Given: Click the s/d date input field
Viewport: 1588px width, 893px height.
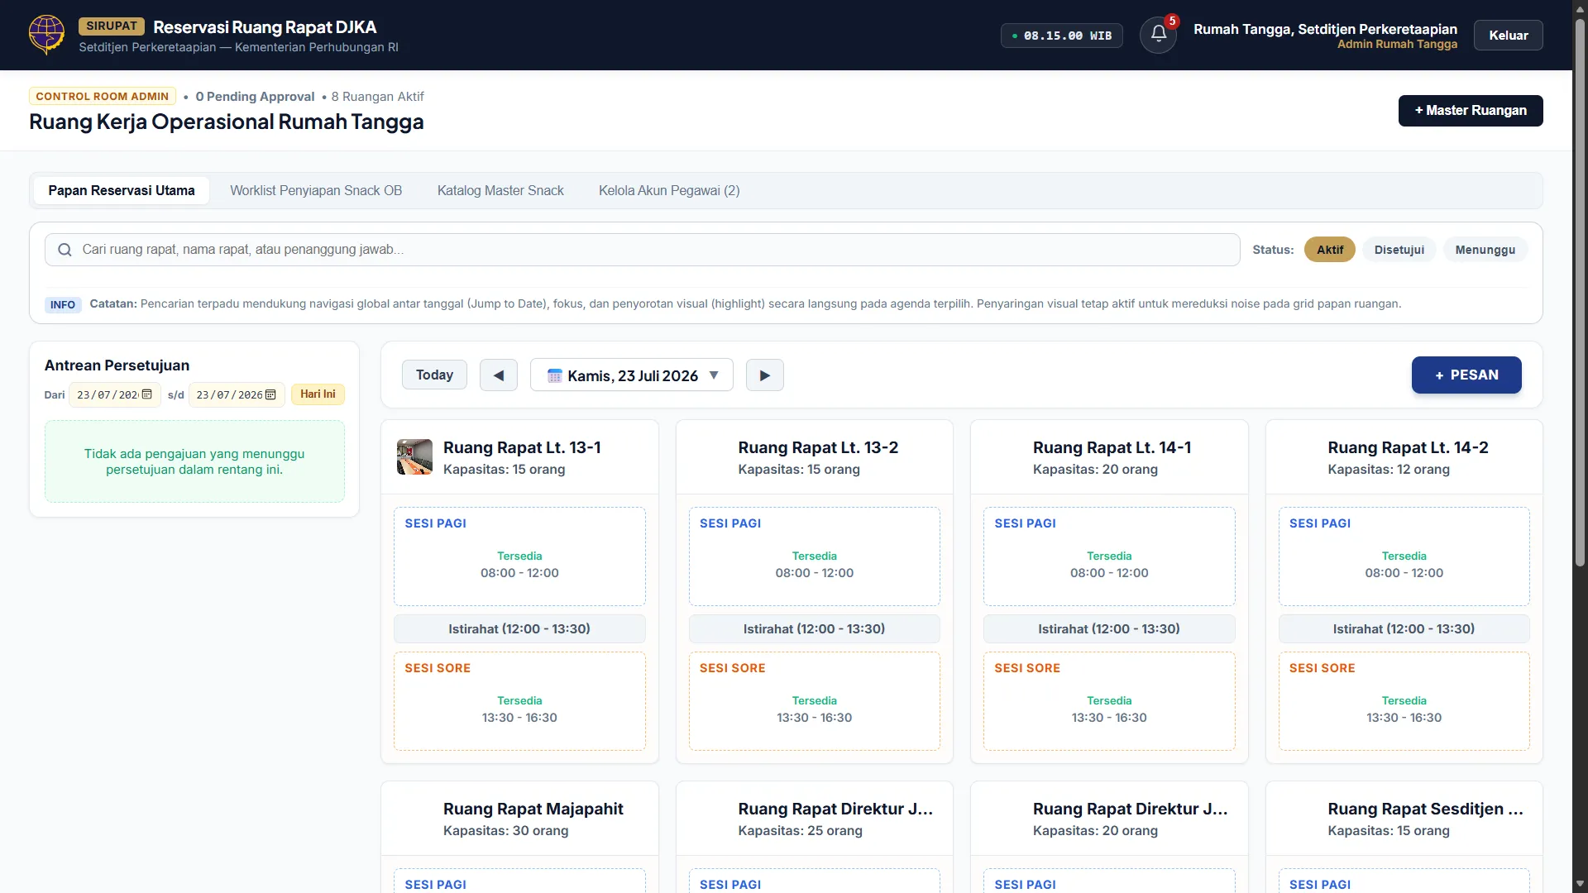Looking at the screenshot, I should click(237, 394).
